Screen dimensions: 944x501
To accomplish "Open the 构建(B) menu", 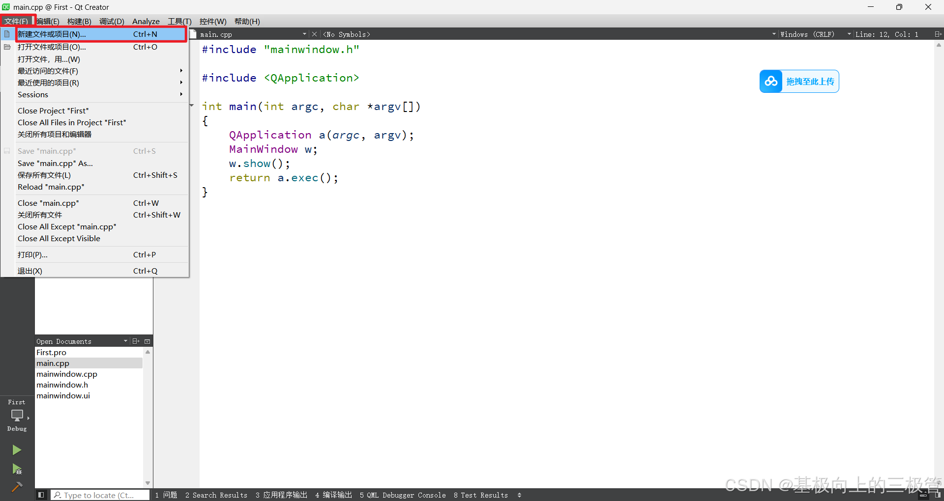I will click(x=79, y=21).
